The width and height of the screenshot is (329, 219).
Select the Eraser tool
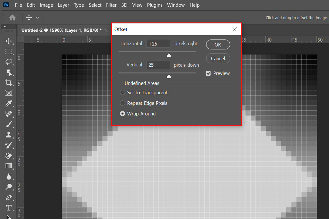(x=9, y=156)
